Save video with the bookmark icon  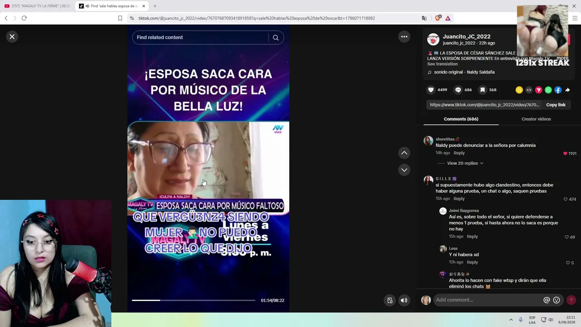click(483, 90)
